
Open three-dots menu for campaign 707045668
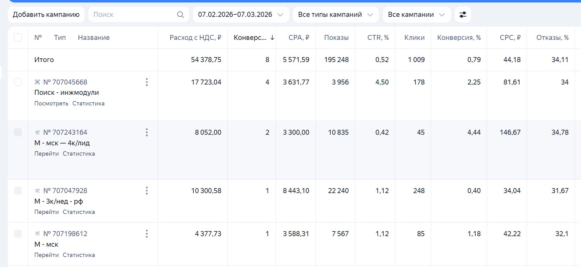coord(146,82)
